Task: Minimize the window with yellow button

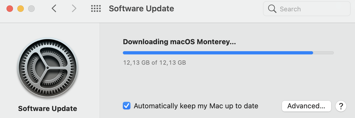Action: [x=21, y=9]
